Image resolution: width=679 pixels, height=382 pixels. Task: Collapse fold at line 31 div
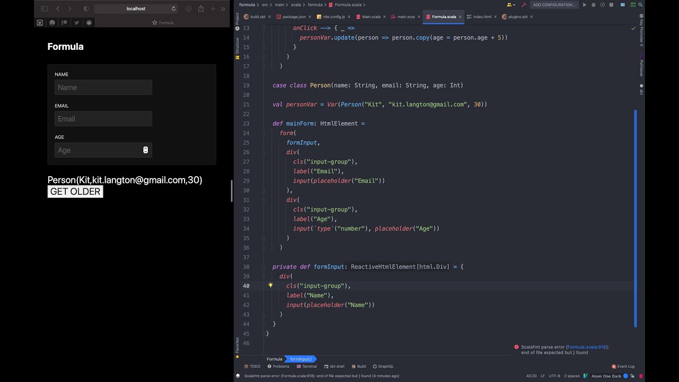pyautogui.click(x=264, y=200)
